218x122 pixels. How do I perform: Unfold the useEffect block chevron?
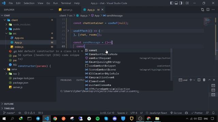tap(68, 31)
